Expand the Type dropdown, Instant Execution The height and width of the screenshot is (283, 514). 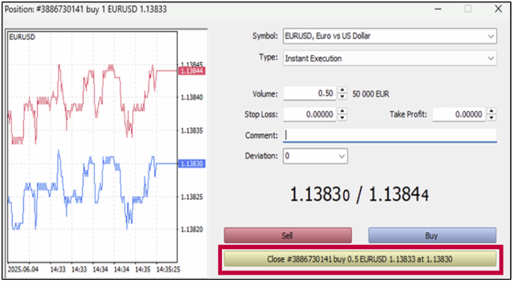[389, 59]
